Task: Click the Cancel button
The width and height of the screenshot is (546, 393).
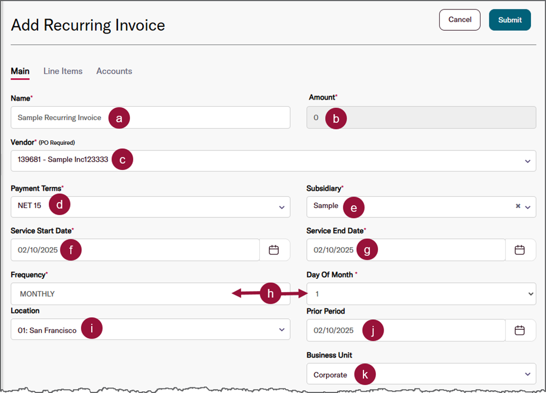Action: (460, 20)
